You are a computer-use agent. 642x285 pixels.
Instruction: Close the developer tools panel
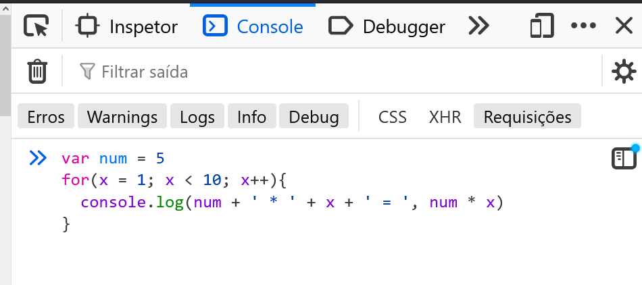coord(623,26)
